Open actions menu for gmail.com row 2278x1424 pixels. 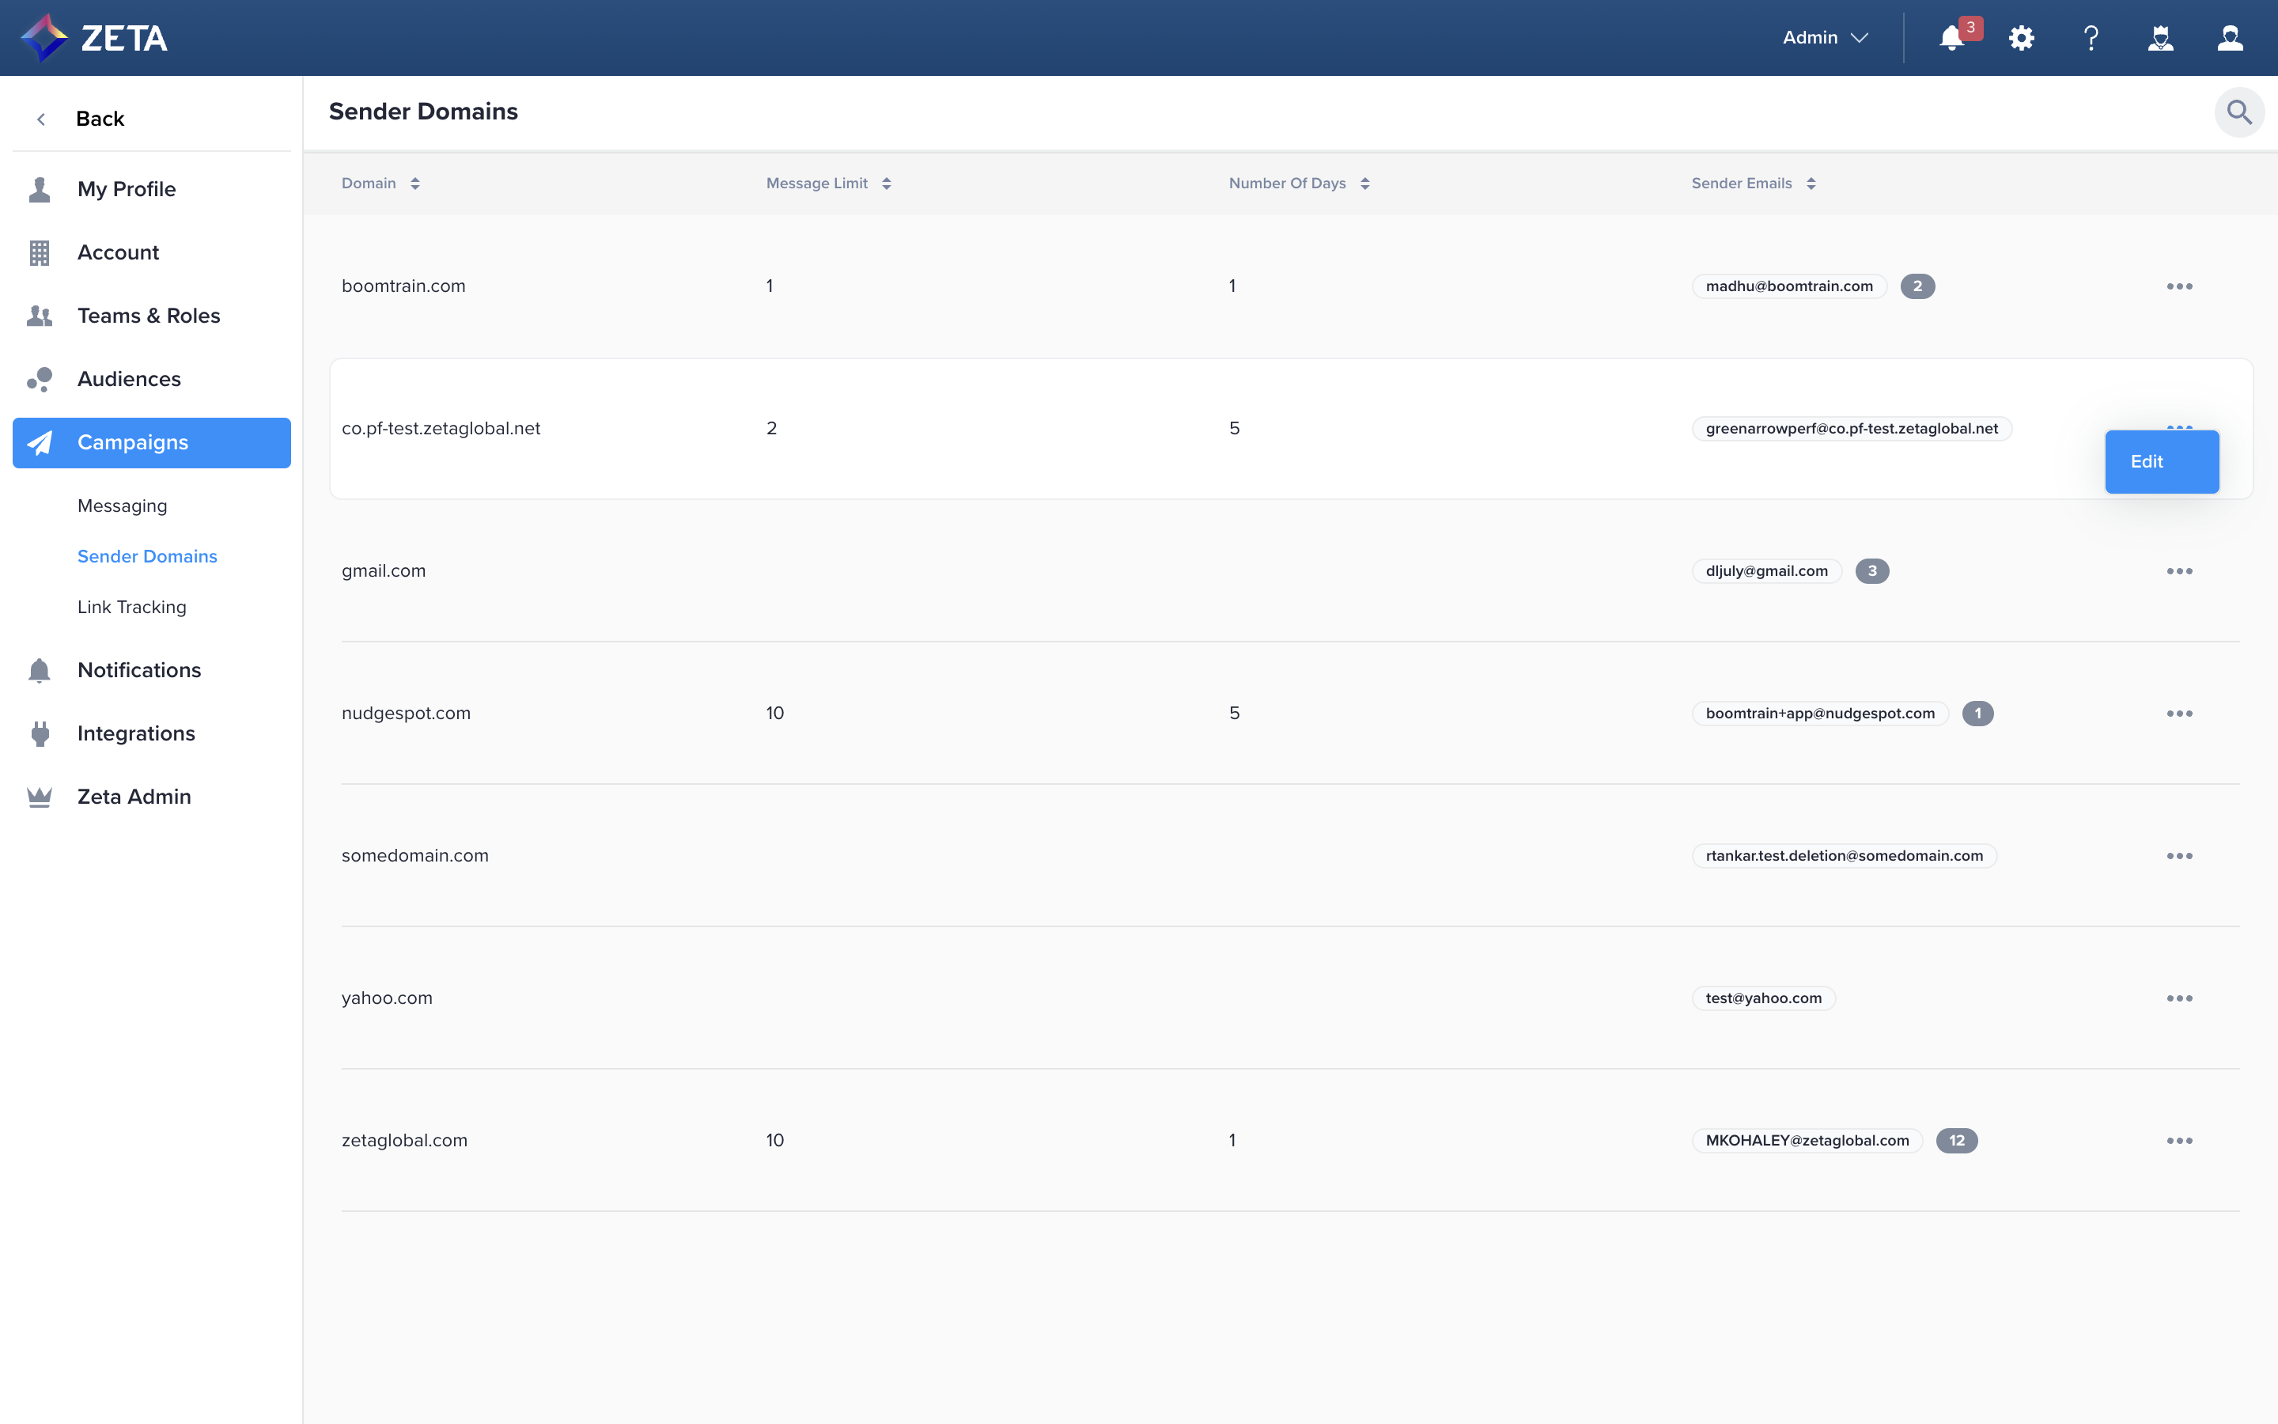[x=2179, y=570]
